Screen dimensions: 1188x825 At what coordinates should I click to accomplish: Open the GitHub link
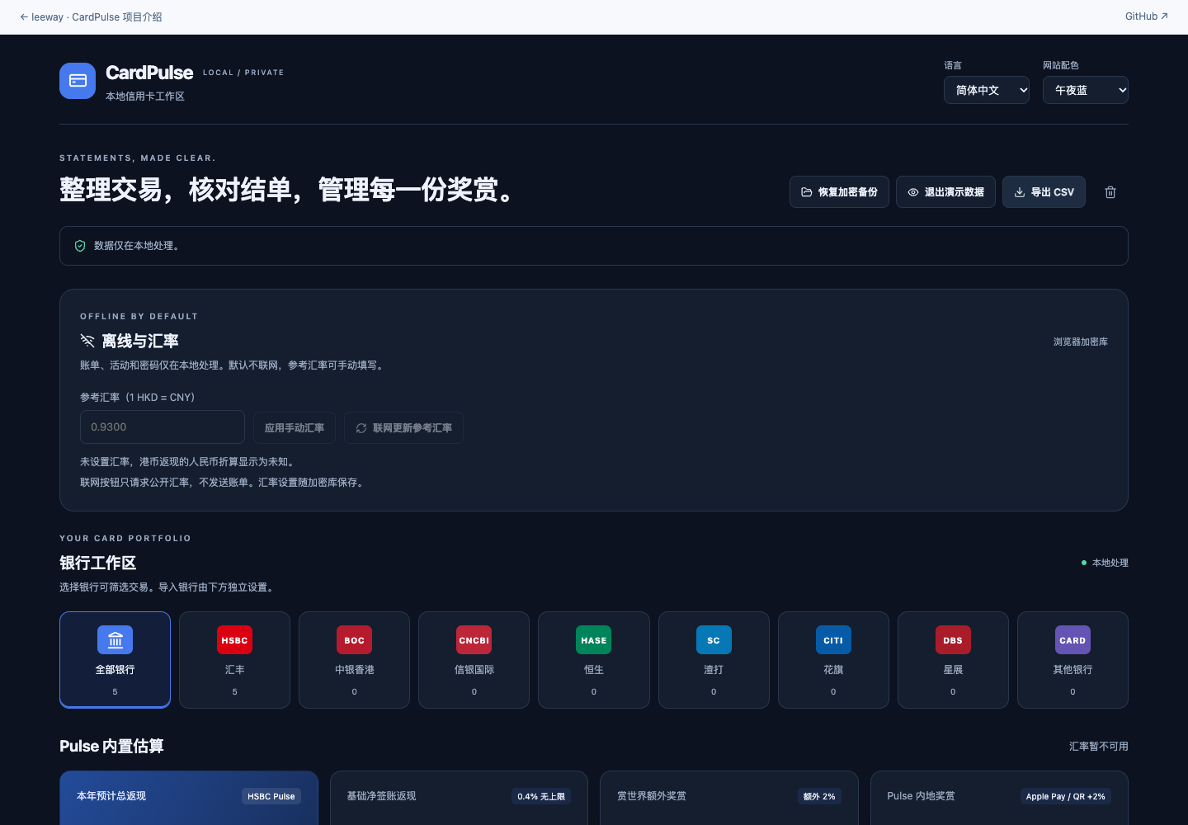[x=1147, y=16]
